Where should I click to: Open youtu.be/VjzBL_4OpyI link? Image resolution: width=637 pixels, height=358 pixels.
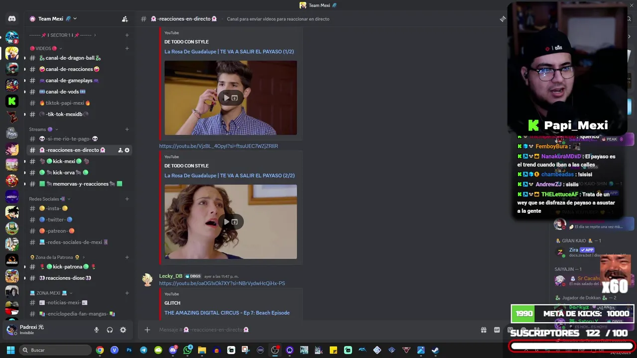(x=218, y=146)
